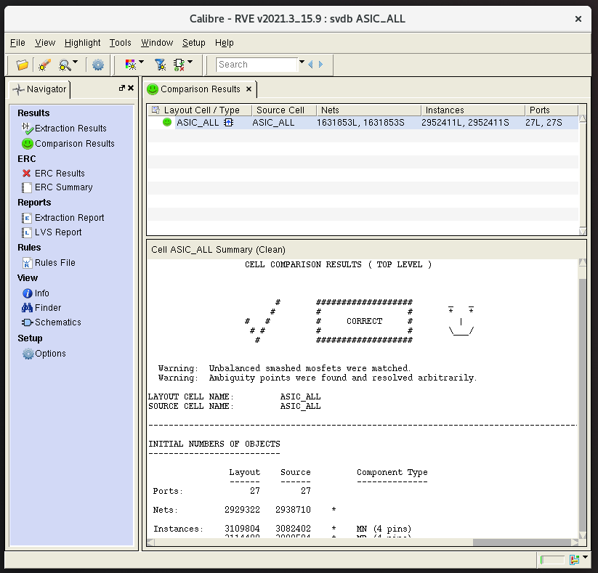Click the Instances value 2952411L, 2952411S
This screenshot has height=573, width=598.
pos(465,123)
